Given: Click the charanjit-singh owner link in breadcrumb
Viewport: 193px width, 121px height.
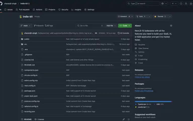Looking at the screenshot, I should pos(10,4).
